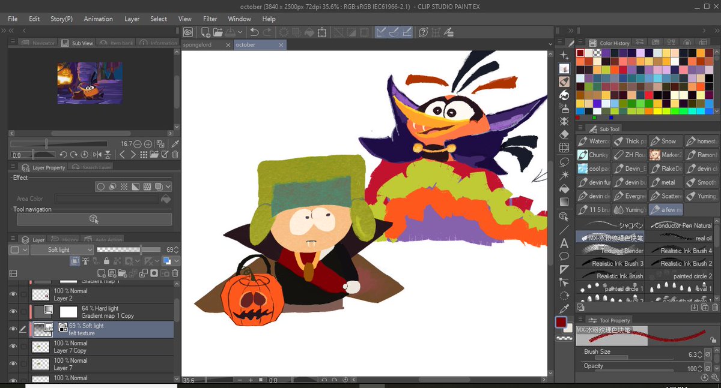
Task: Click the Open file folder icon
Action: tap(218, 32)
